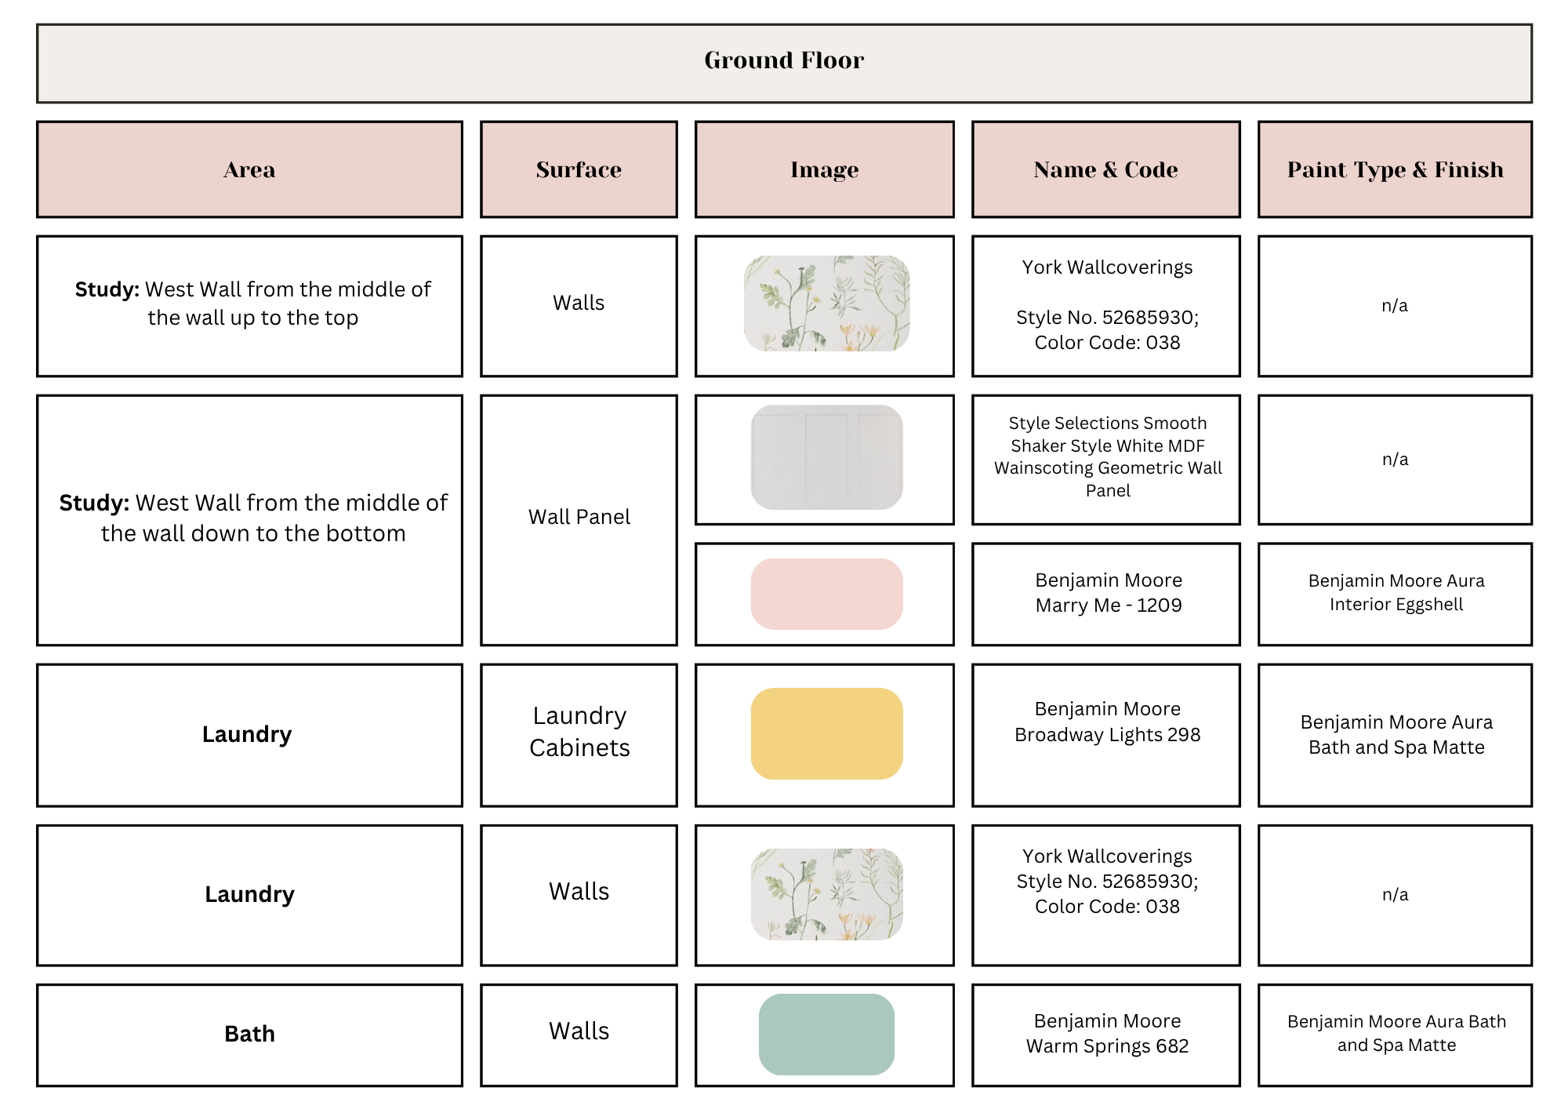Image resolution: width=1568 pixels, height=1109 pixels.
Task: Open the Study floral wallpaper thumbnail
Action: tap(827, 304)
